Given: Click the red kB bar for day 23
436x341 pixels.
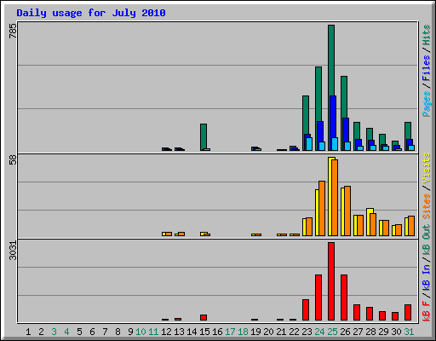Looking at the screenshot, I should click(x=306, y=309).
